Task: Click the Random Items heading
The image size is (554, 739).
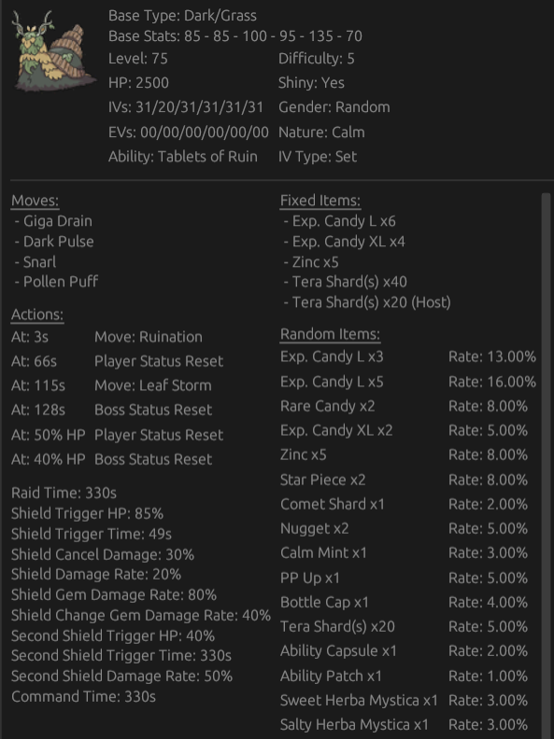Action: tap(330, 334)
